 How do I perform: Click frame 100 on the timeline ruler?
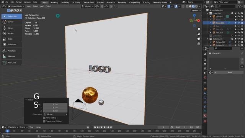click(82, 131)
